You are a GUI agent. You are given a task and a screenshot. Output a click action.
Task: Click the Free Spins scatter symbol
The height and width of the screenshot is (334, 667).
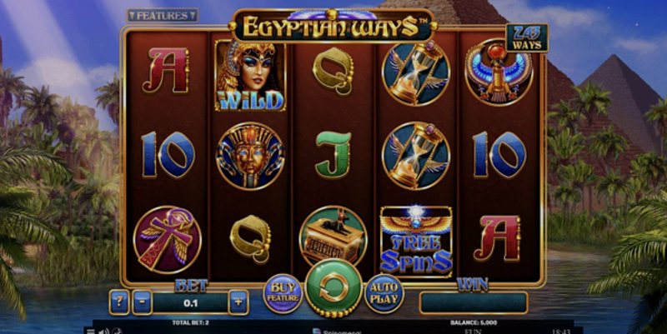(416, 242)
